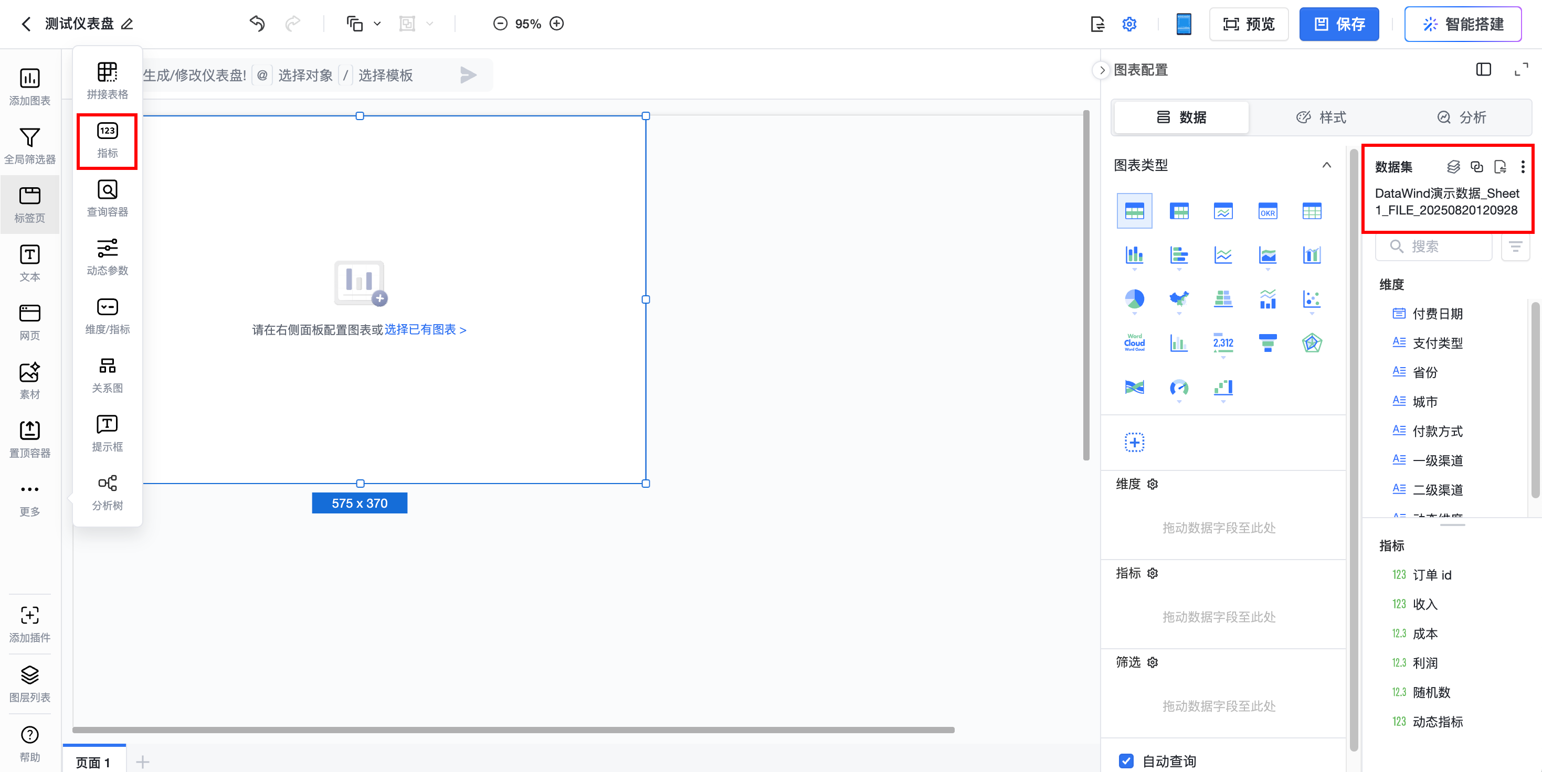The width and height of the screenshot is (1542, 772).
Task: Collapse the 图表配置 panel with arrow
Action: [x=1102, y=70]
